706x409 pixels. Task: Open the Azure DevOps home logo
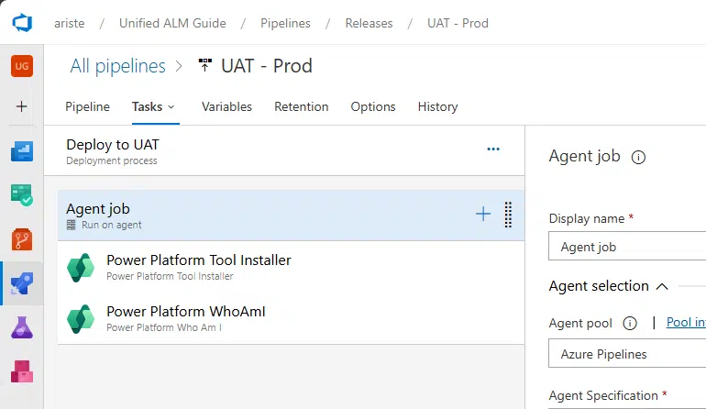22,23
